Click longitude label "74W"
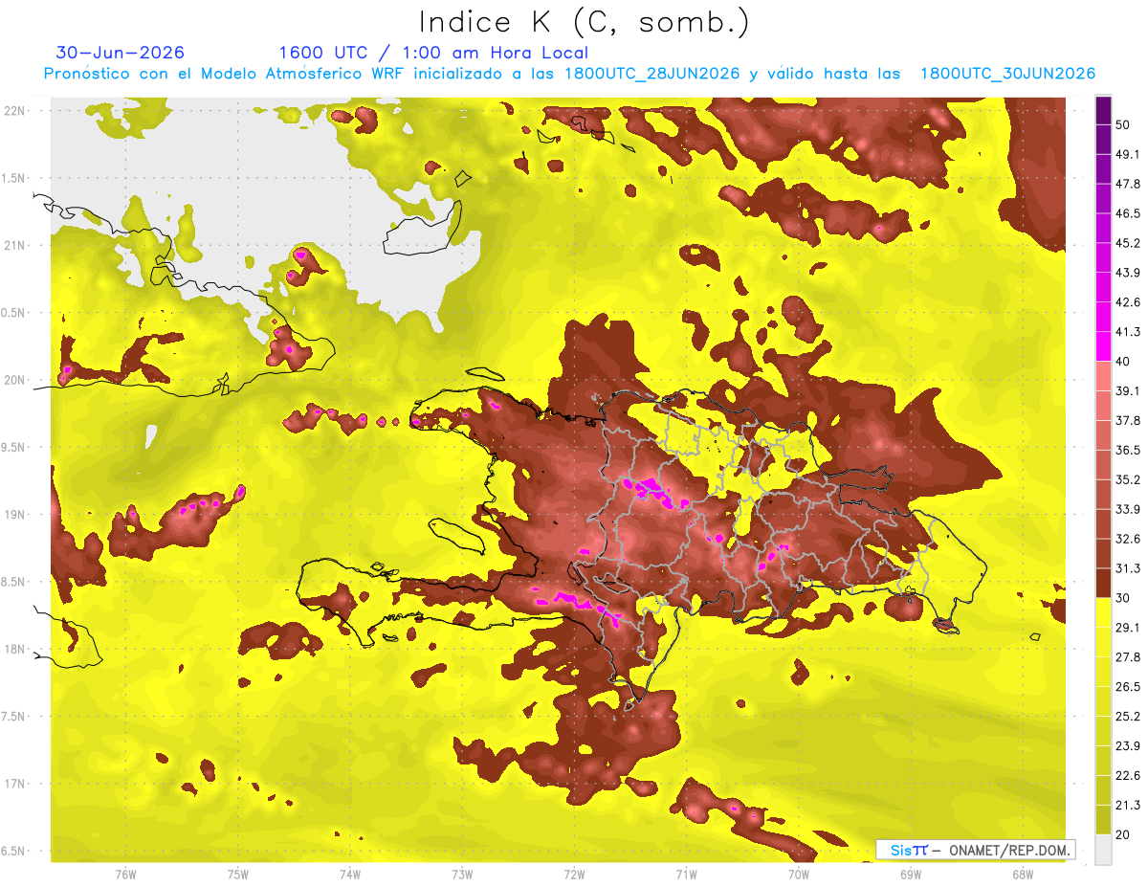This screenshot has width=1148, height=887. [x=350, y=874]
